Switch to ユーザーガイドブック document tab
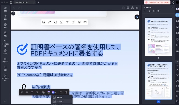 click(x=21, y=2)
